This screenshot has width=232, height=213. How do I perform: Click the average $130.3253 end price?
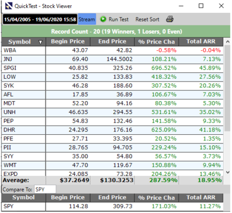point(117,181)
